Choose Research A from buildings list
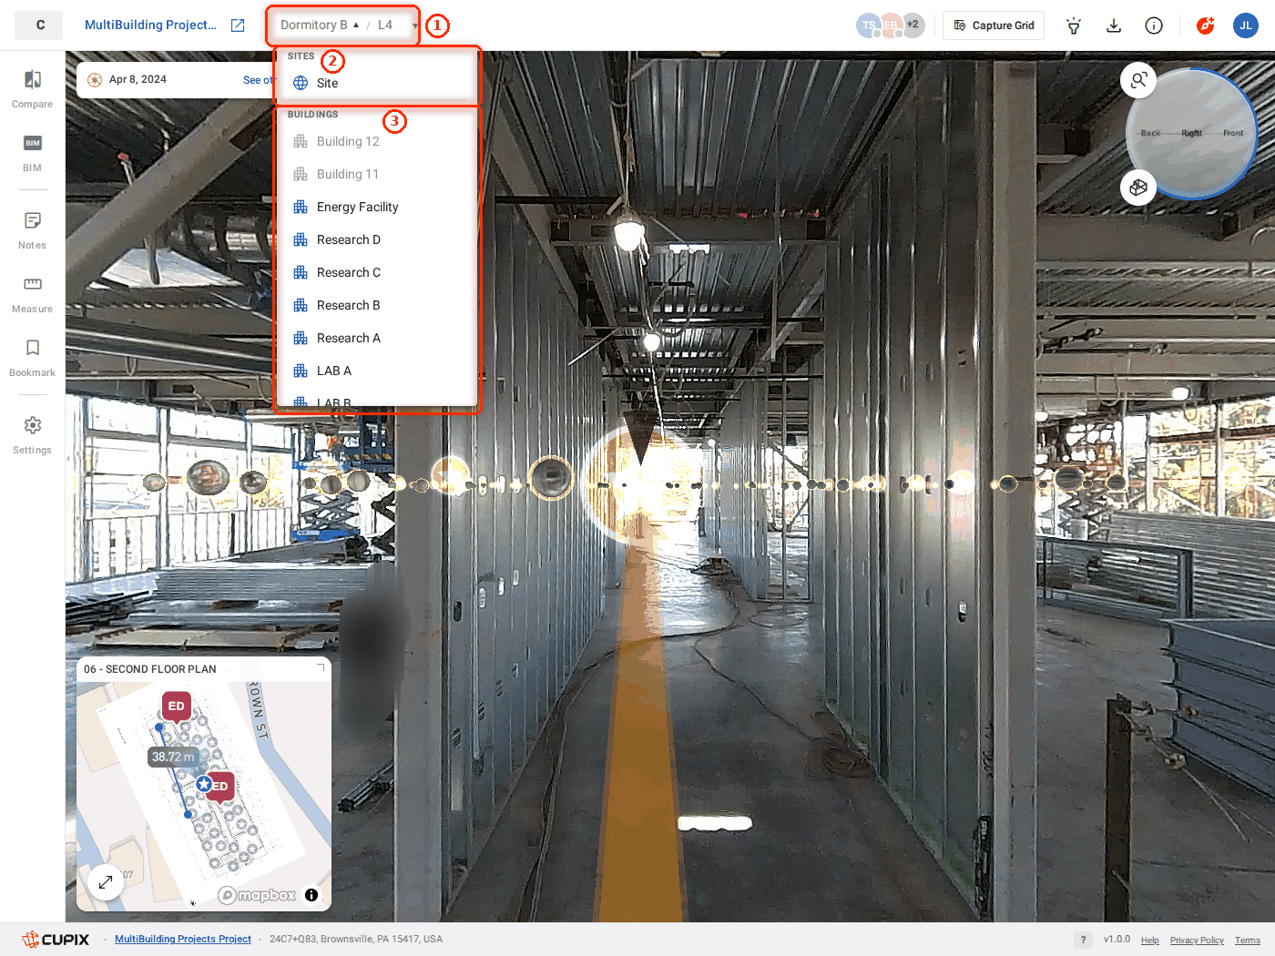Image resolution: width=1275 pixels, height=956 pixels. (377, 338)
